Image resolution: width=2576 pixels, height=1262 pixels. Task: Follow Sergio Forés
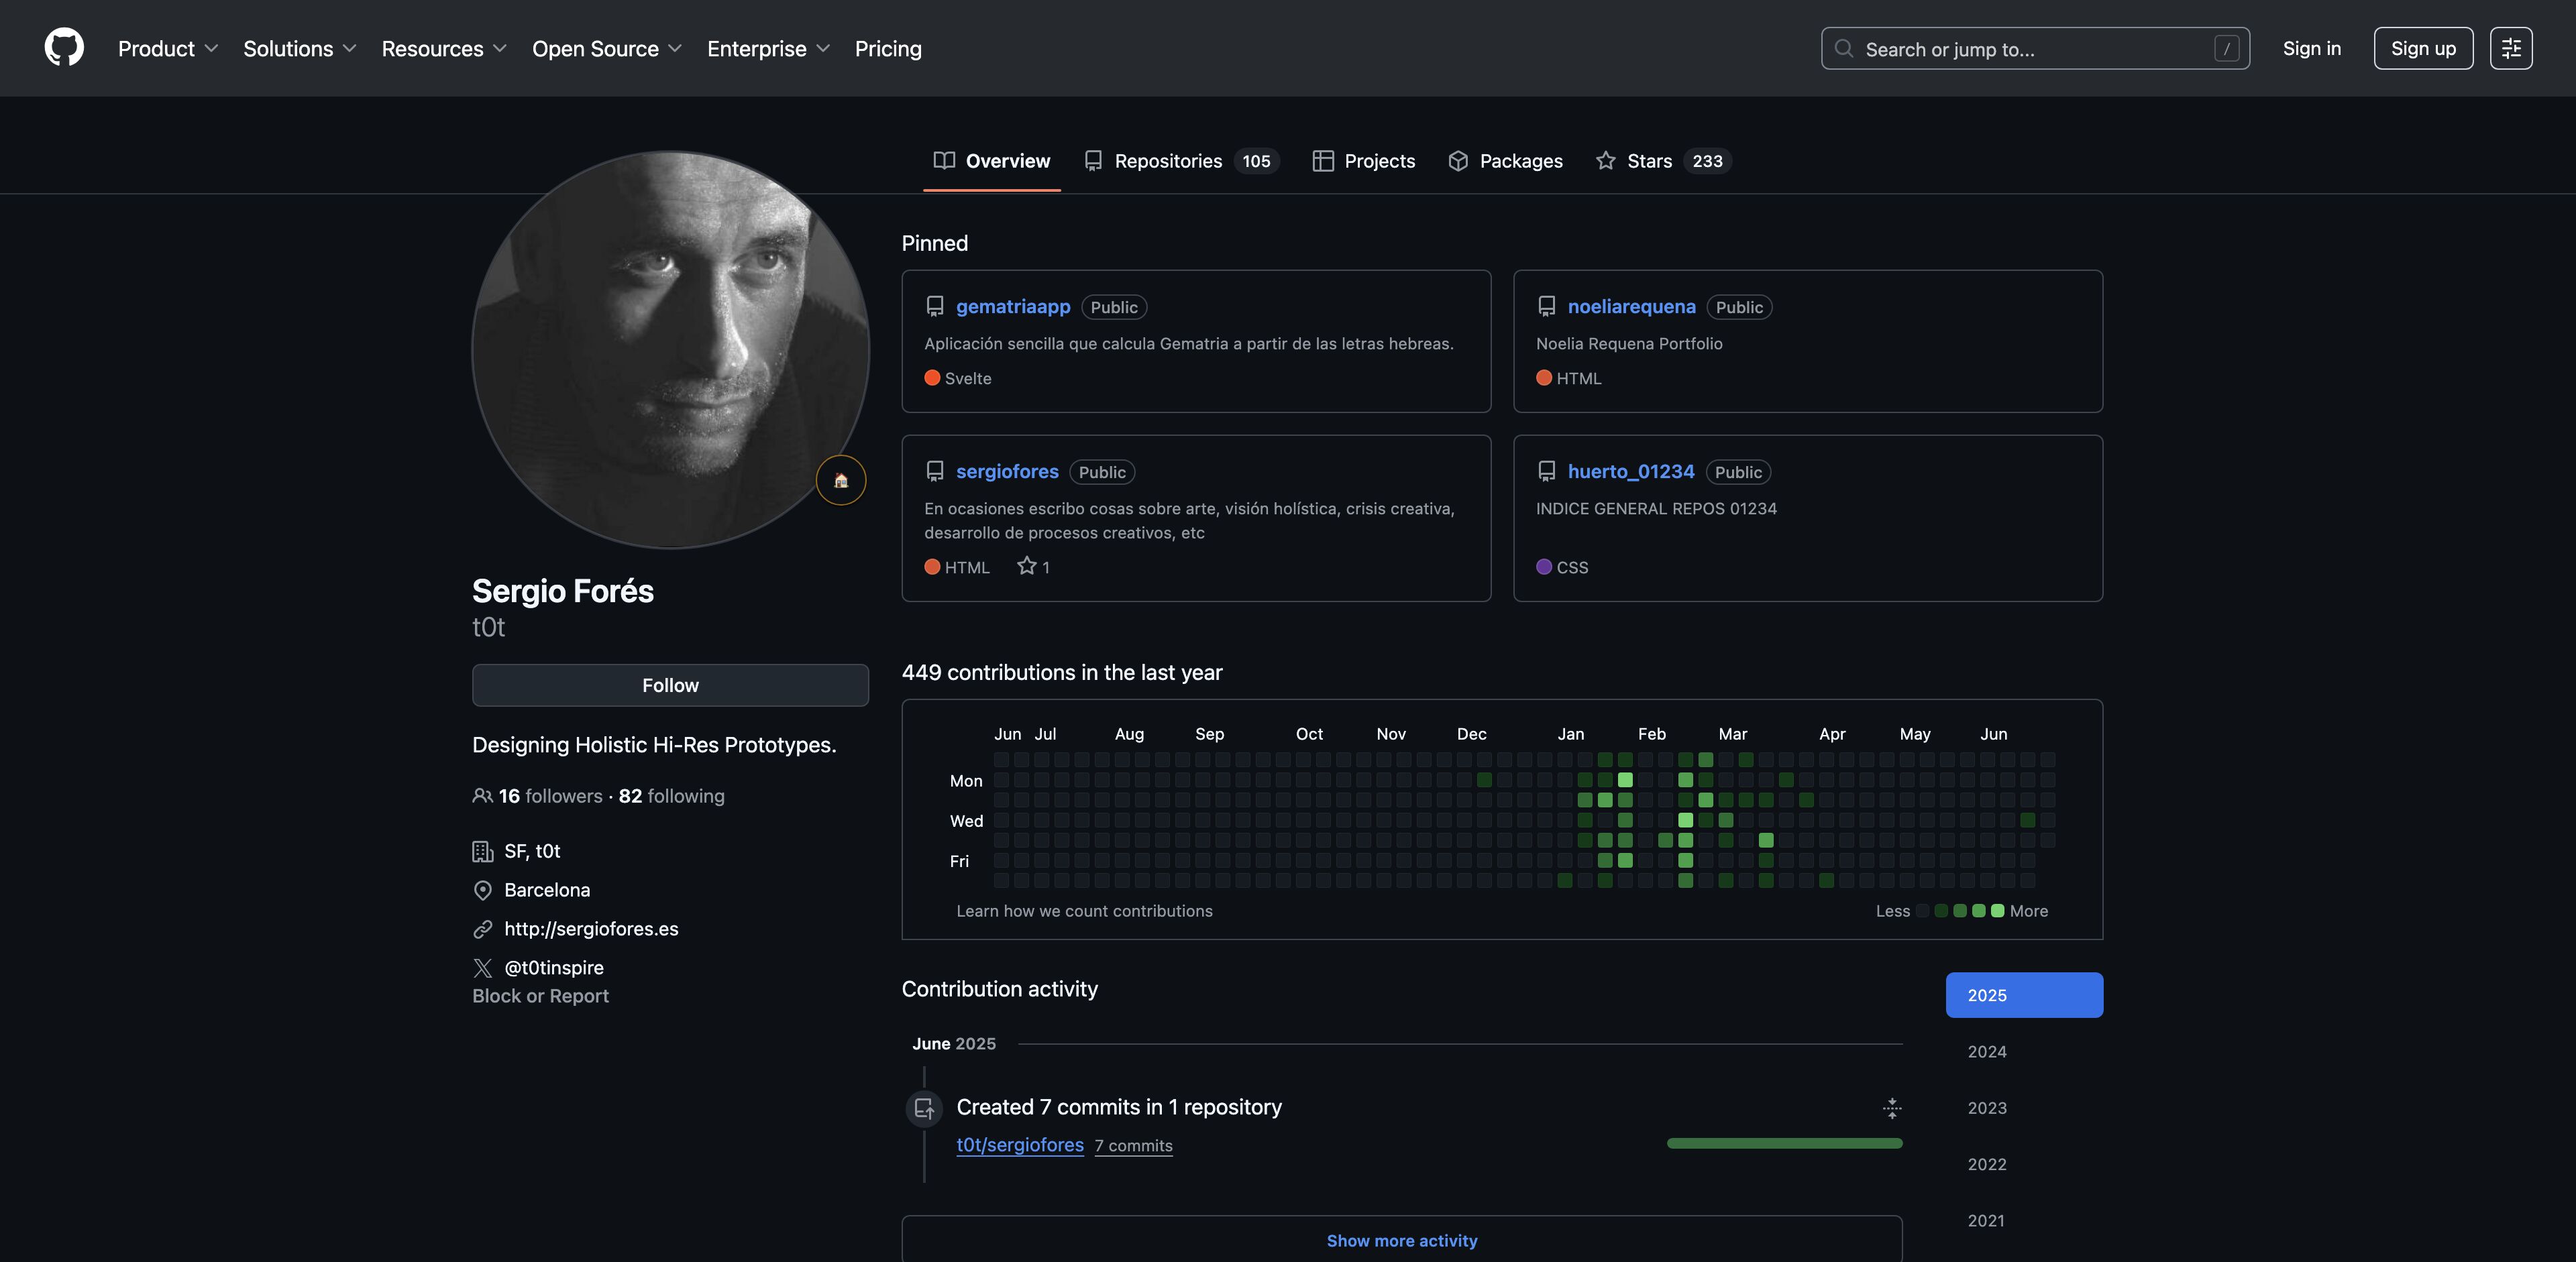[670, 685]
